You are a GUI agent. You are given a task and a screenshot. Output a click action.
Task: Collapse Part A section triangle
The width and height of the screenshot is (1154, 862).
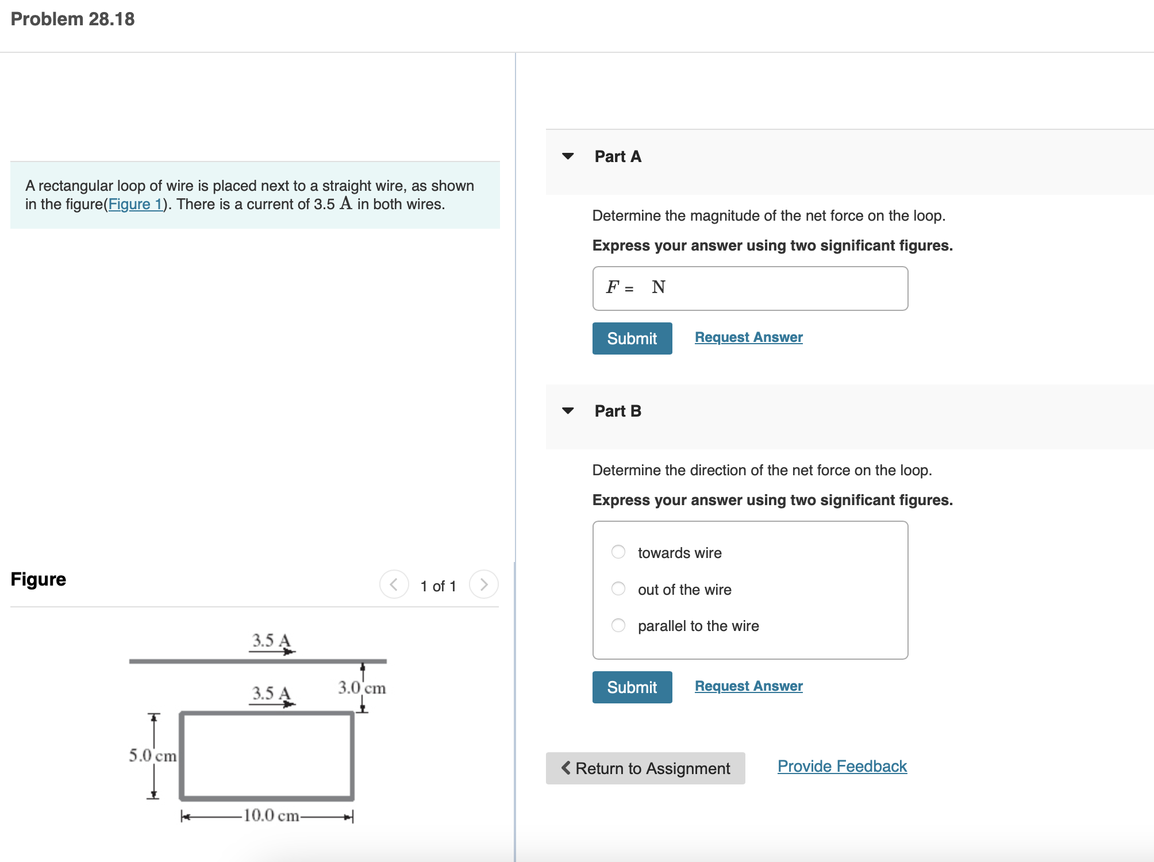(x=568, y=156)
